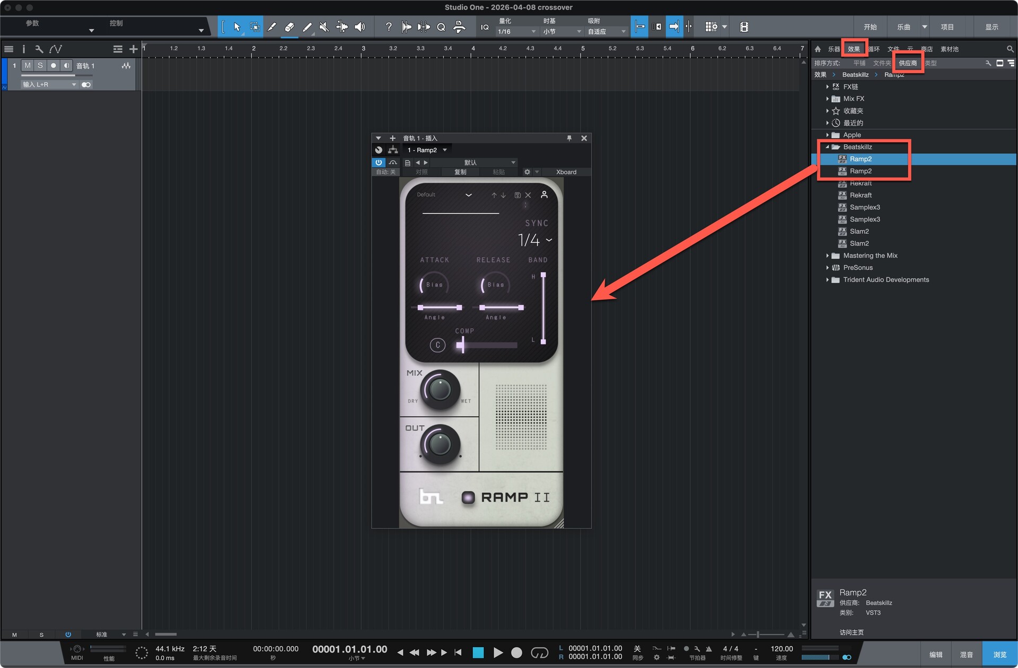Activate the Mute tool
This screenshot has height=668, width=1018.
(324, 27)
